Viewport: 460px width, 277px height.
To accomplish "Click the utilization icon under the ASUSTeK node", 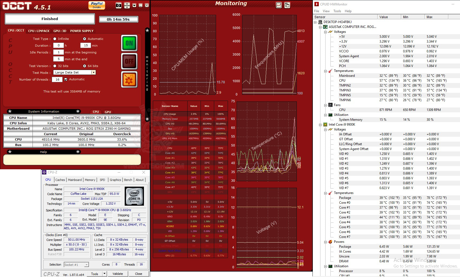I will coord(330,115).
